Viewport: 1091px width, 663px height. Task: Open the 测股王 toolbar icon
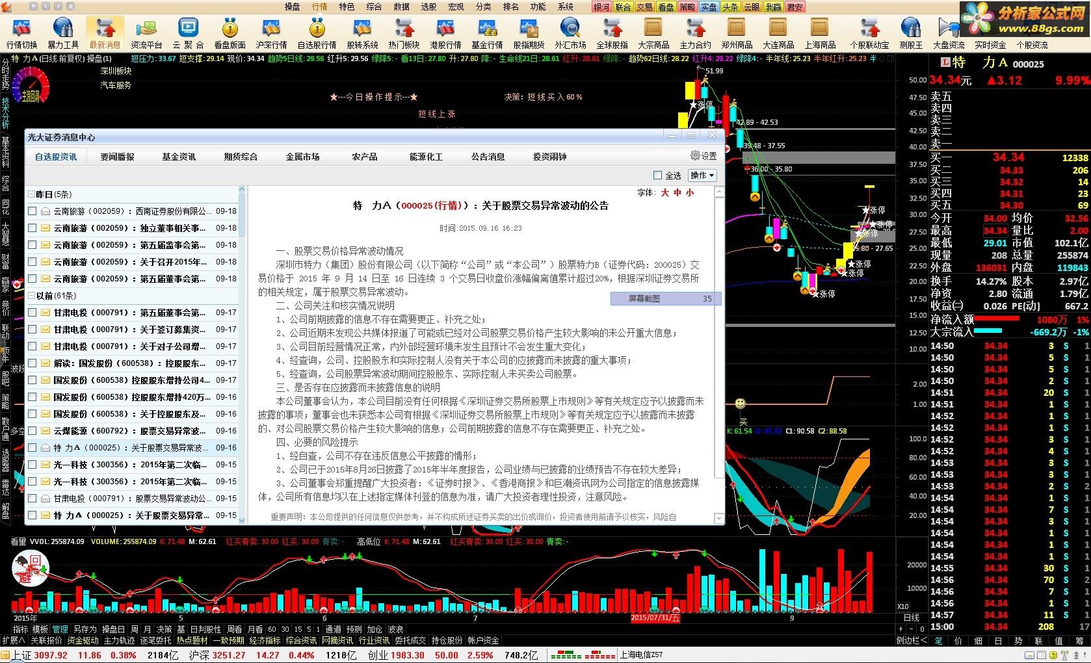tap(911, 34)
